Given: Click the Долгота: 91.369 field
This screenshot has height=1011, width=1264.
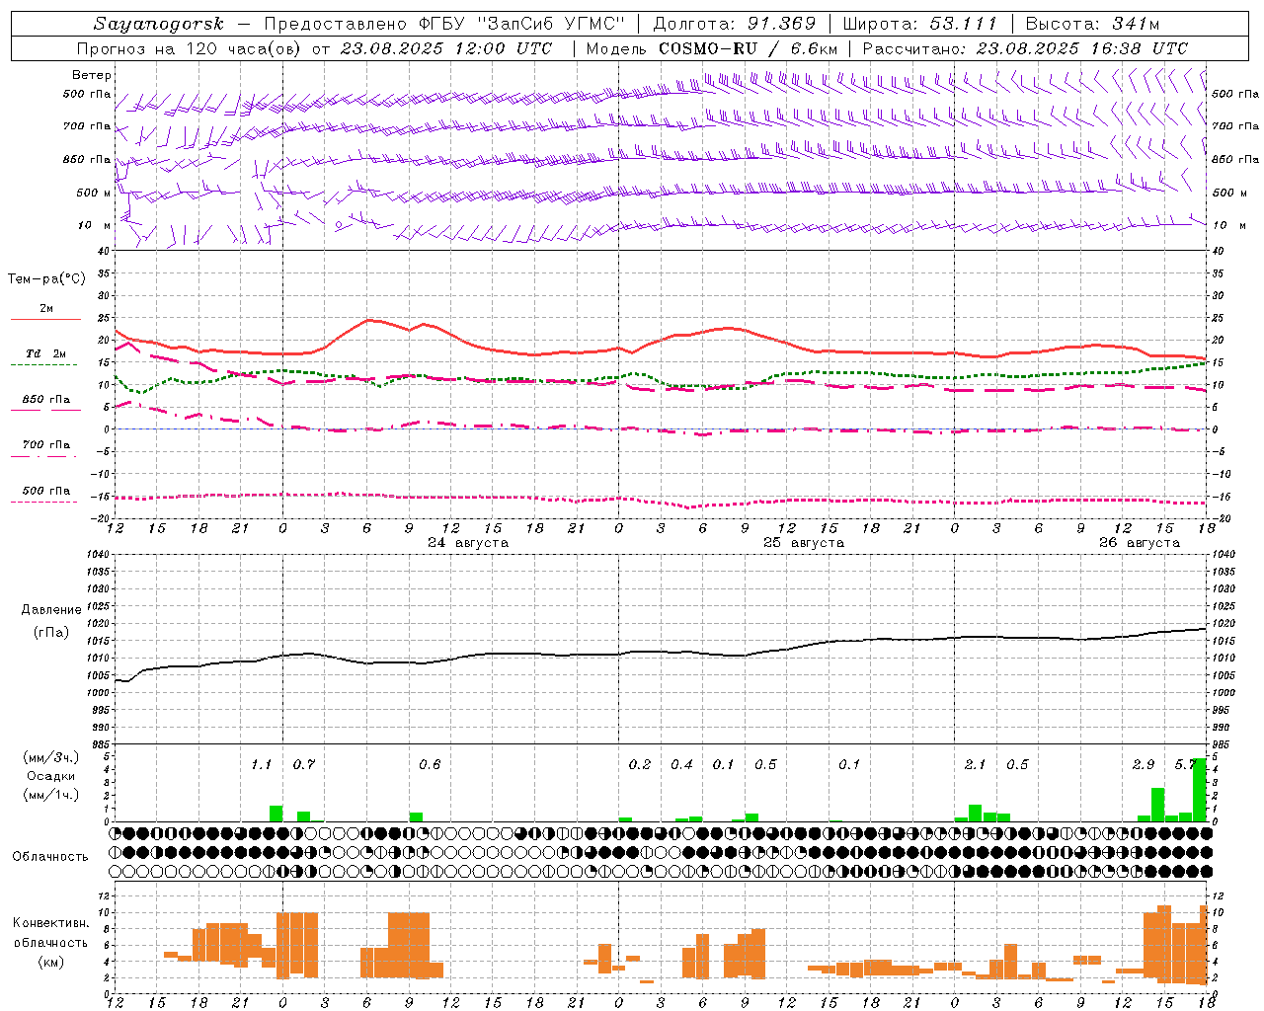Looking at the screenshot, I should [736, 24].
